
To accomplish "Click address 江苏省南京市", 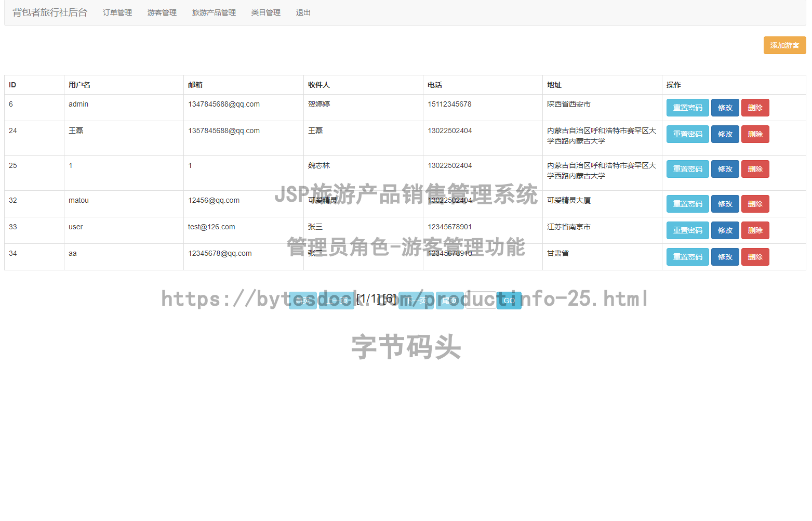I will click(x=569, y=227).
